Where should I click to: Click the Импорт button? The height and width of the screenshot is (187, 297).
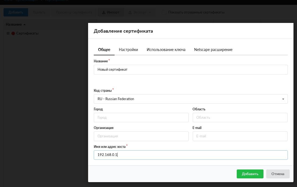pyautogui.click(x=111, y=12)
